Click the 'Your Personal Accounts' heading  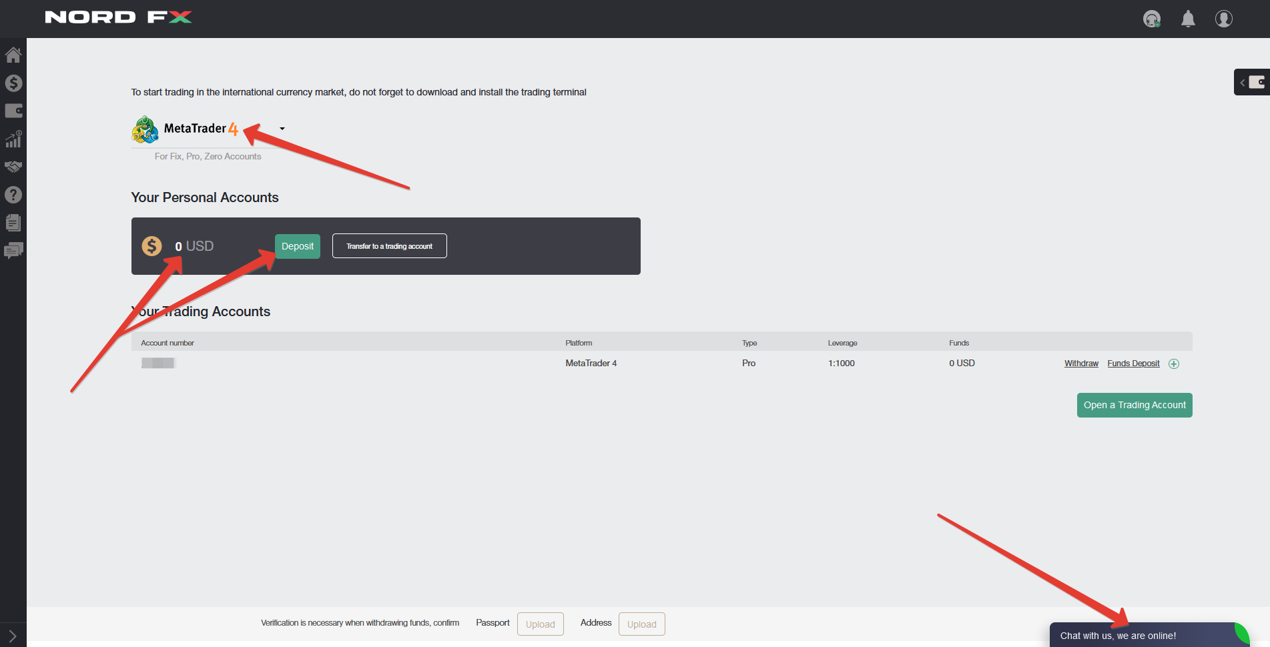pos(205,197)
